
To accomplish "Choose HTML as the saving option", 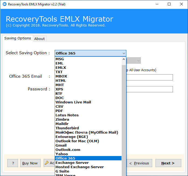I will tap(88, 81).
